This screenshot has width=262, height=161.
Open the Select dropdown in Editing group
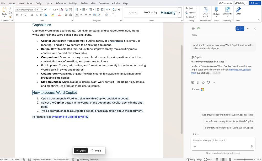191,17
